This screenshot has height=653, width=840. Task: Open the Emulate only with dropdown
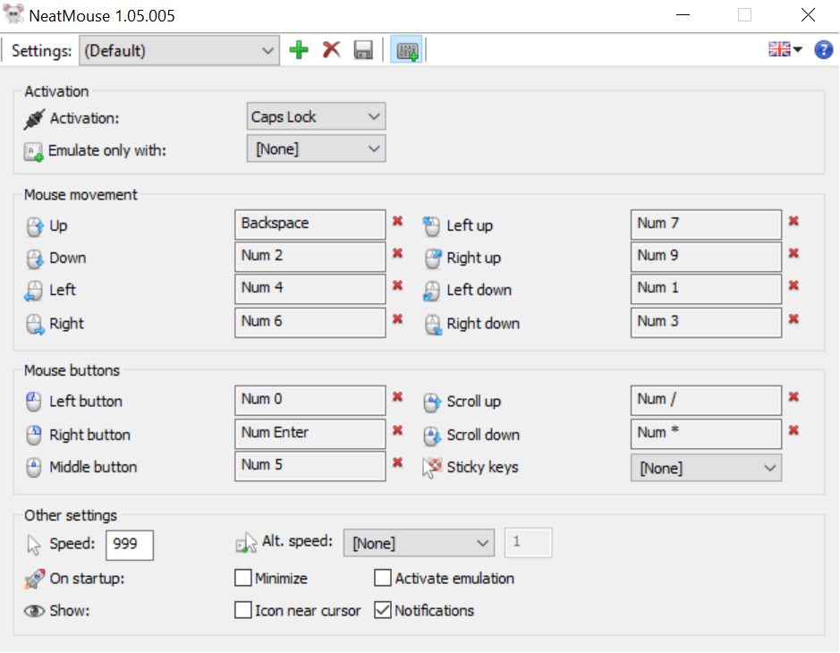pos(316,148)
